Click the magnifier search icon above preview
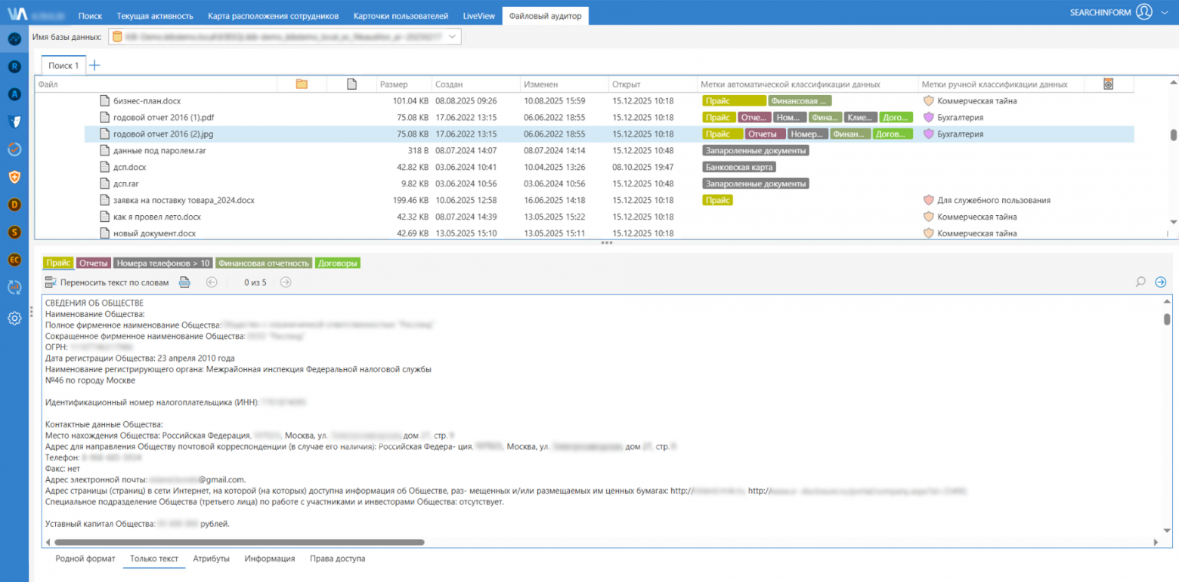Viewport: 1179px width, 582px height. coord(1140,282)
